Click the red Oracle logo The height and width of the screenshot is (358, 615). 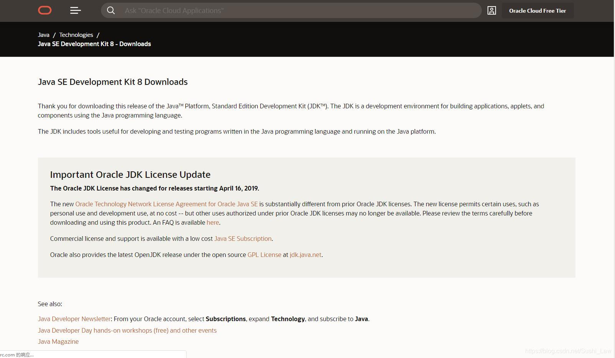point(45,10)
